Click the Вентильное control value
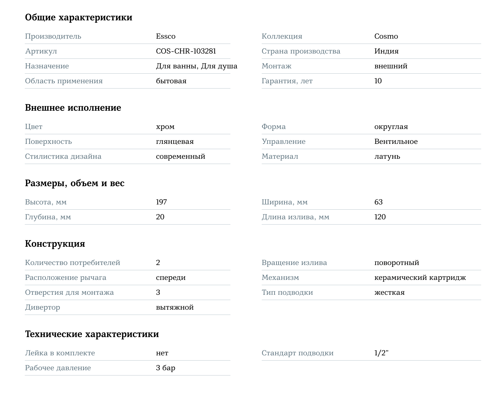The width and height of the screenshot is (501, 400). pos(396,142)
